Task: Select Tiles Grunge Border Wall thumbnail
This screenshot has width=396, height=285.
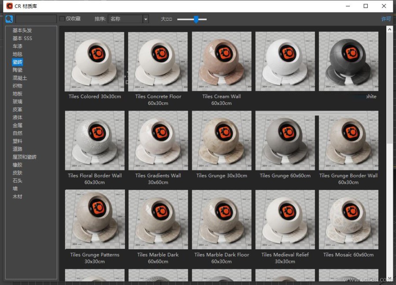Action: pyautogui.click(x=348, y=141)
